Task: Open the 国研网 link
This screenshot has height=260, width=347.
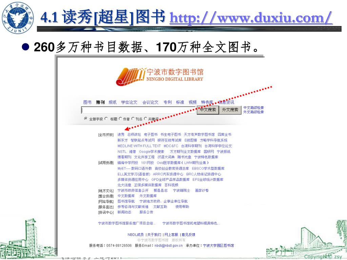Action: coord(209,152)
